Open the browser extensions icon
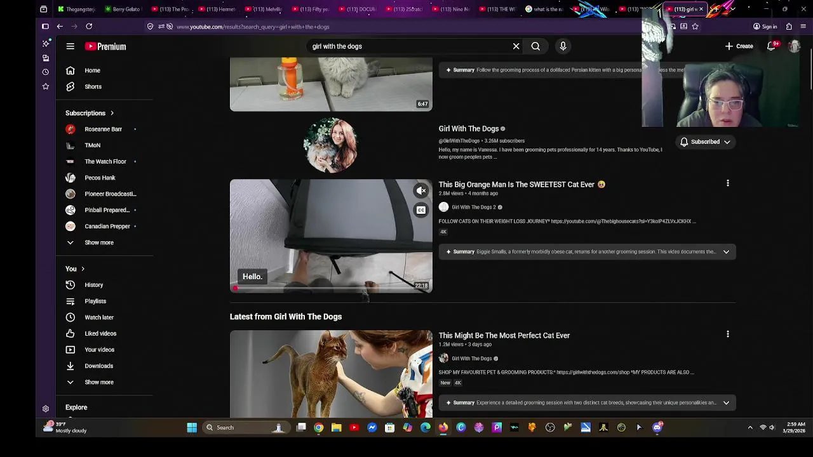 click(789, 27)
